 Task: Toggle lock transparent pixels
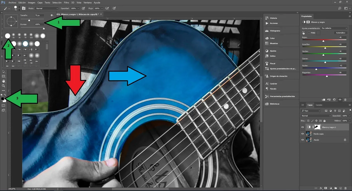(x=308, y=121)
